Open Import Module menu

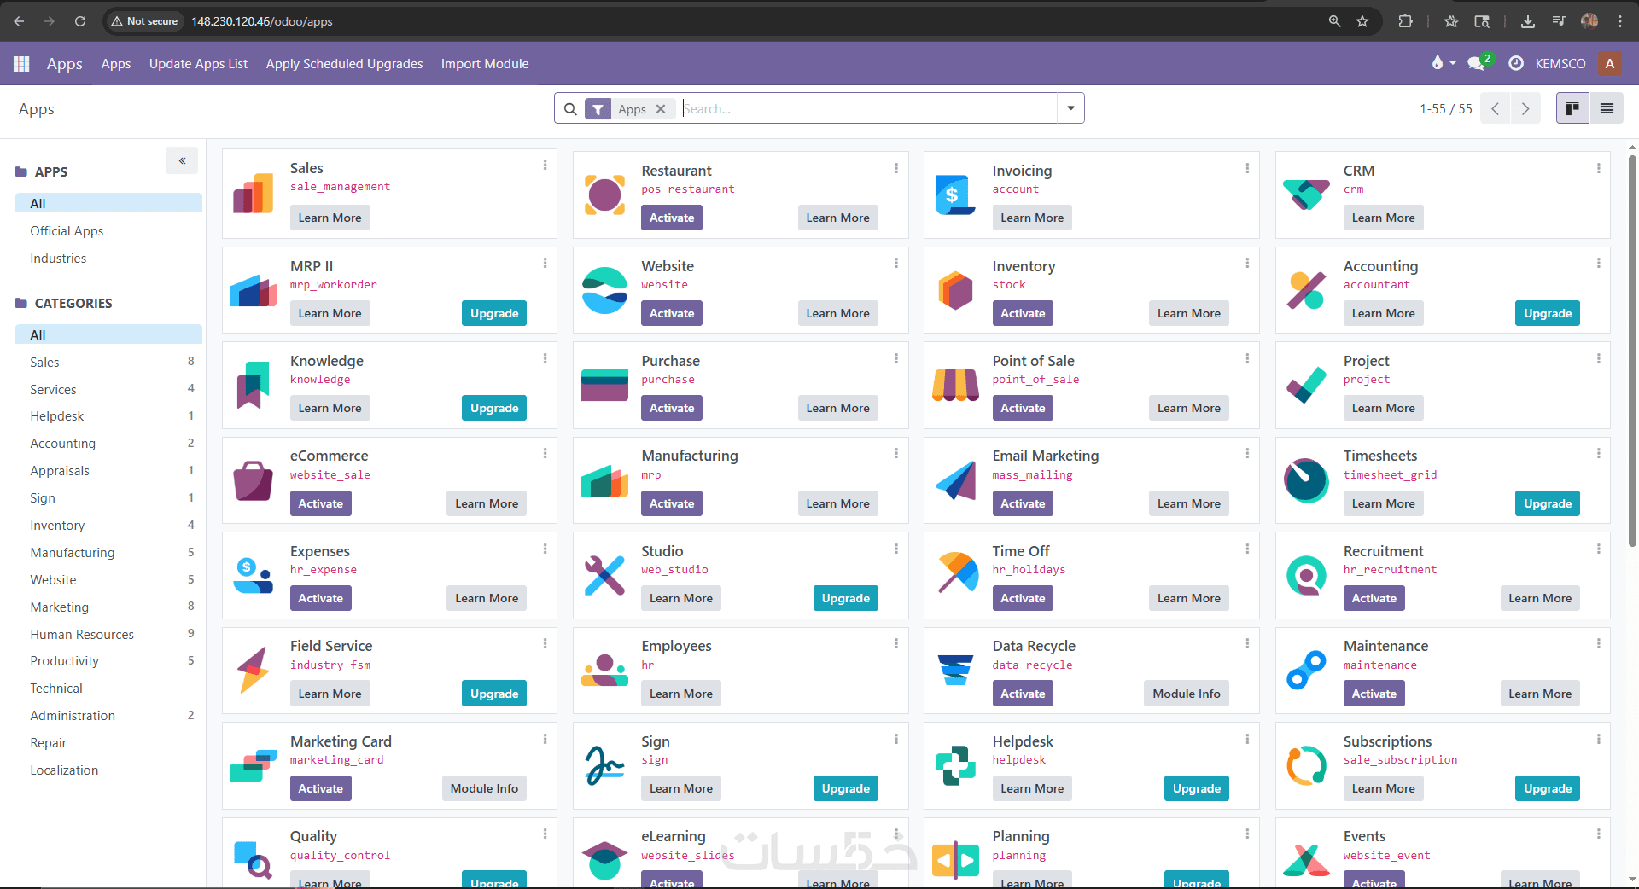click(x=485, y=64)
